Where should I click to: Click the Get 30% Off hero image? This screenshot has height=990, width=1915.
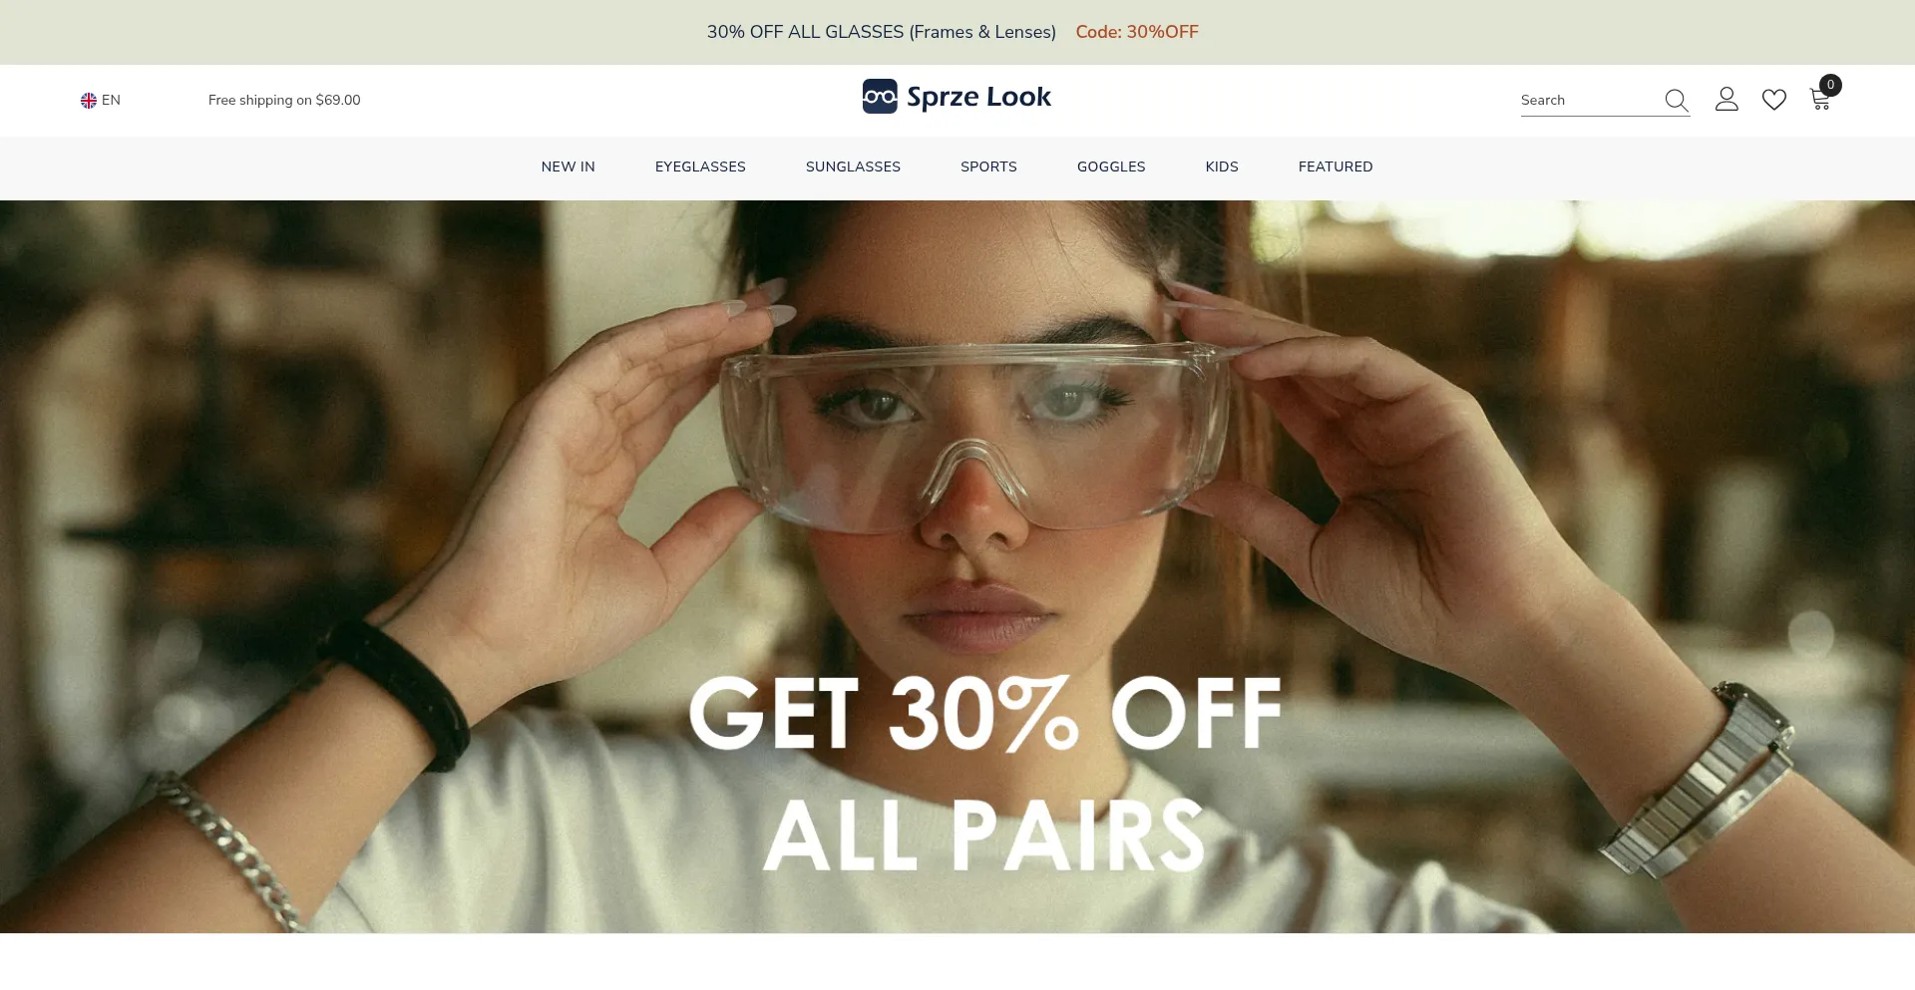pos(957,566)
